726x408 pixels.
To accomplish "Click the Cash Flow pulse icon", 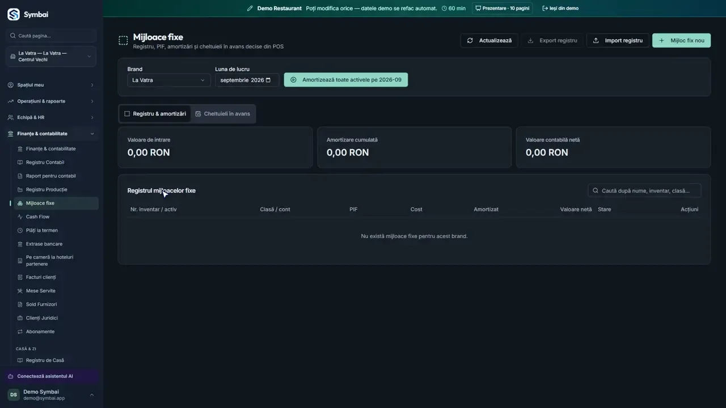I will tap(20, 217).
